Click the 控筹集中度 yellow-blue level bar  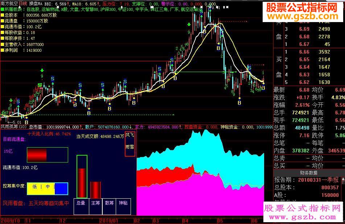click(x=48, y=189)
